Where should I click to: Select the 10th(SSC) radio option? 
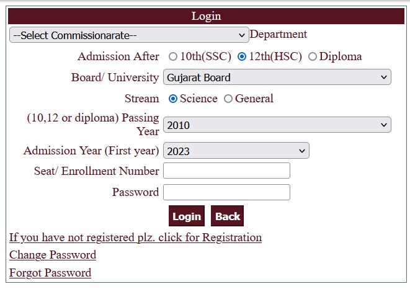tap(173, 56)
